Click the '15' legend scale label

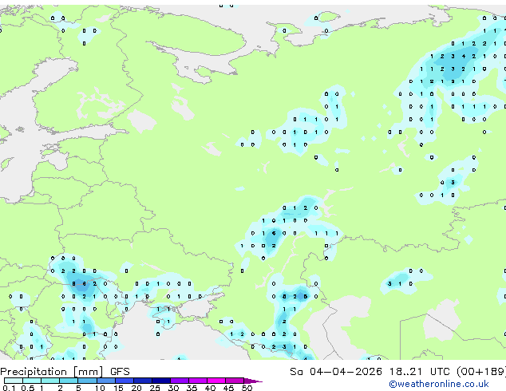(118, 388)
